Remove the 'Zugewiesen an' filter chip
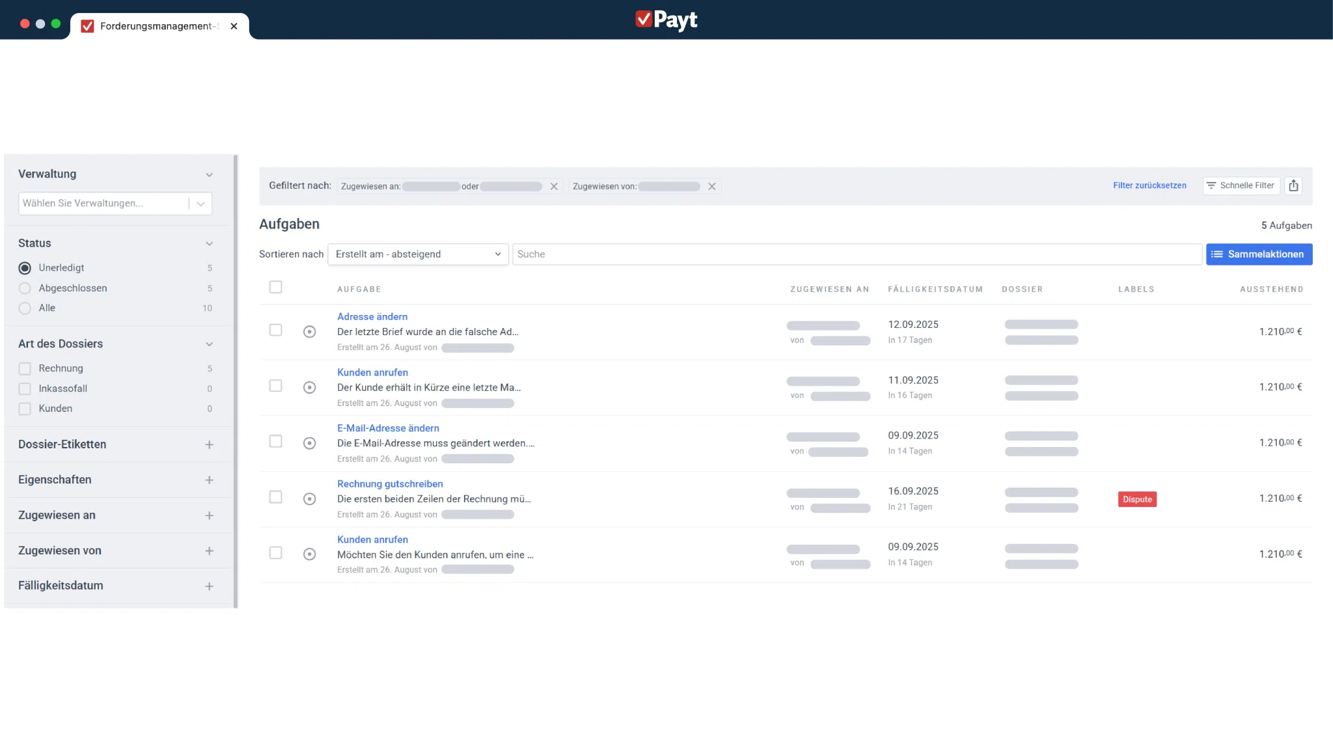This screenshot has width=1333, height=749. click(554, 186)
